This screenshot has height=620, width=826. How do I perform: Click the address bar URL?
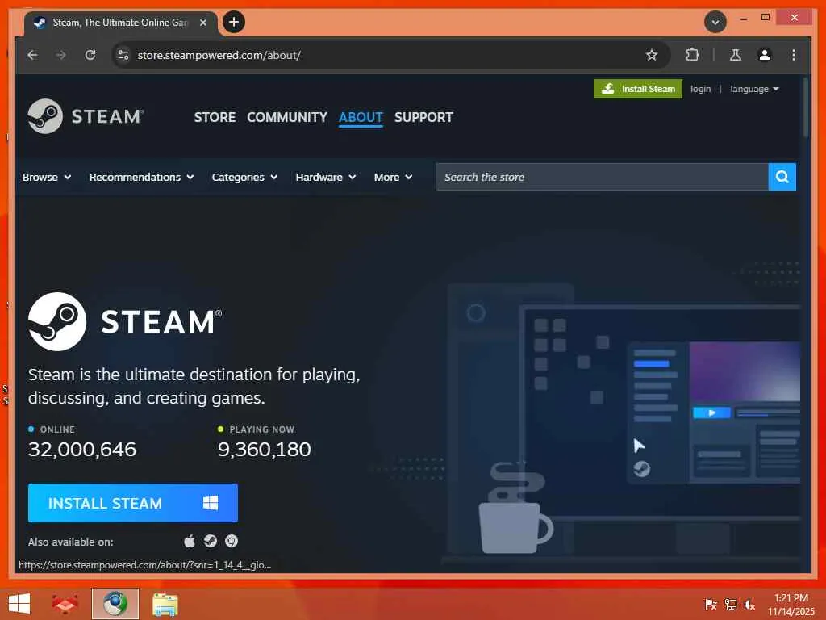tap(219, 55)
